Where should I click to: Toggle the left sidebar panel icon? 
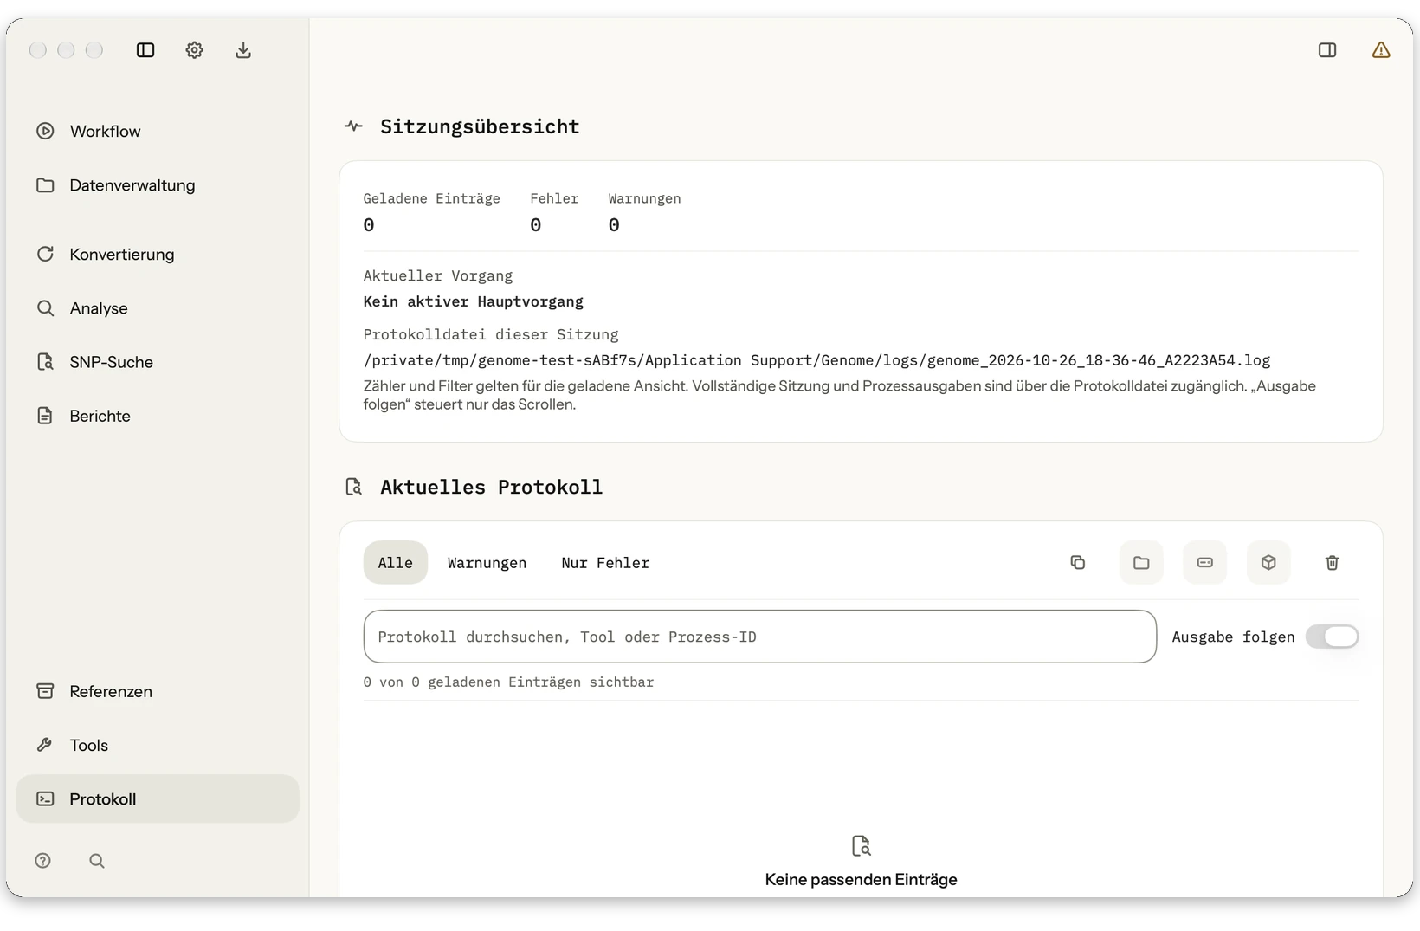pyautogui.click(x=145, y=50)
